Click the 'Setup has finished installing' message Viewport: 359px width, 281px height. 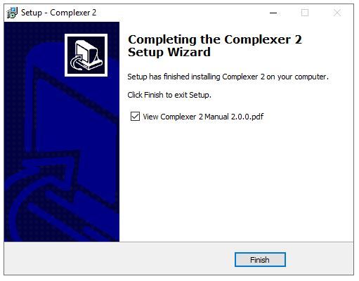coord(228,77)
